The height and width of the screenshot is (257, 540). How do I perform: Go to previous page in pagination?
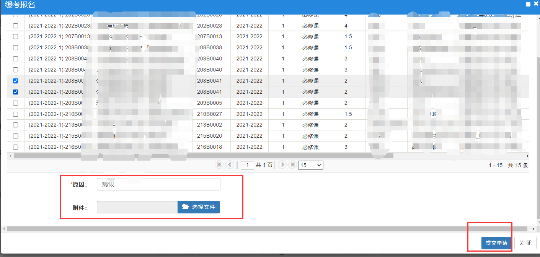tap(230, 164)
